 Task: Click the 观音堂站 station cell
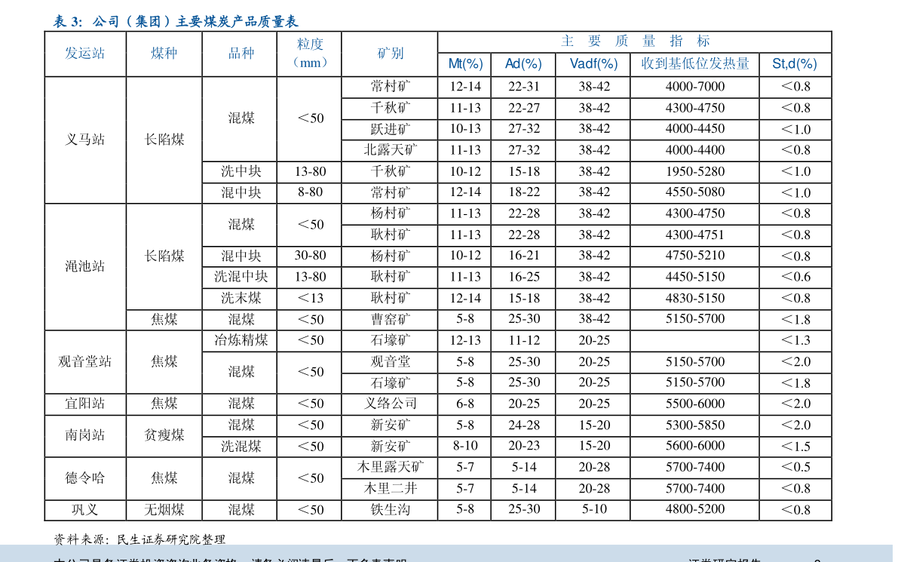pos(84,361)
